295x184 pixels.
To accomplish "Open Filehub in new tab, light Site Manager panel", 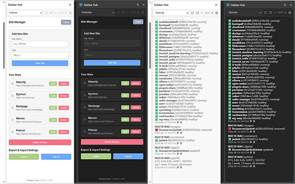I will coord(46,13).
